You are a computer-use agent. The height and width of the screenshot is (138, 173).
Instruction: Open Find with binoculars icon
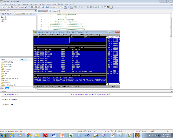coord(44,7)
